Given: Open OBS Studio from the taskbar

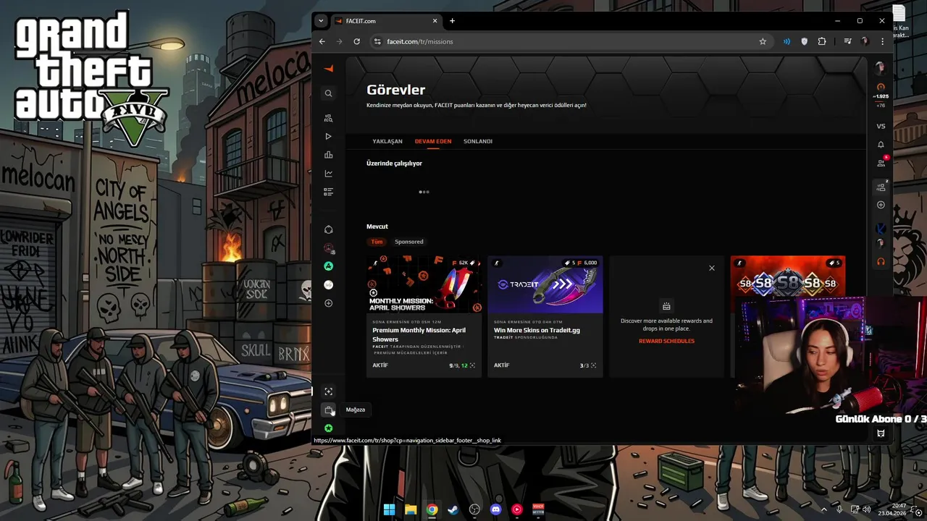Looking at the screenshot, I should 474,509.
